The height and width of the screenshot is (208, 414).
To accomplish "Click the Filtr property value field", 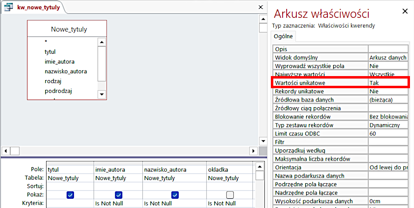I will coord(389,142).
